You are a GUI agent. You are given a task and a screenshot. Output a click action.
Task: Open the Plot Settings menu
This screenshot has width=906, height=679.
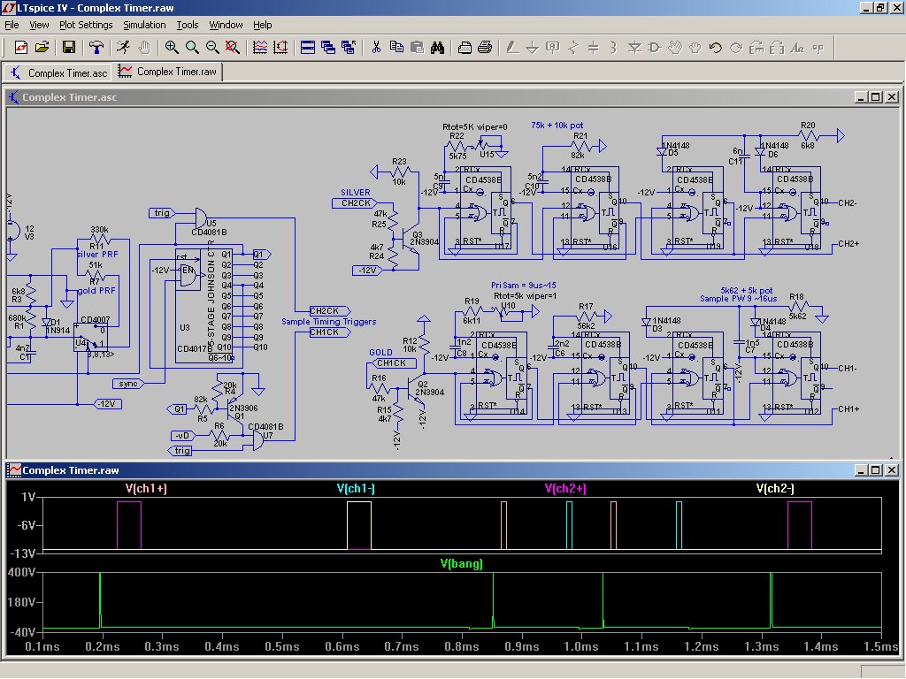(86, 25)
